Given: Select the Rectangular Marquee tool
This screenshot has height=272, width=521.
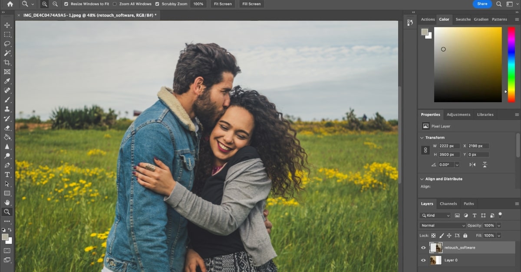Looking at the screenshot, I should 7,34.
